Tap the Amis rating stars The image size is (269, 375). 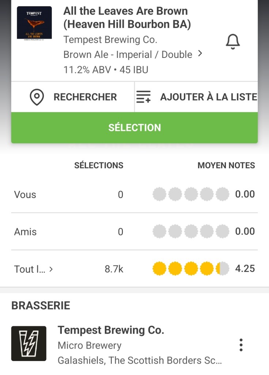click(x=190, y=232)
